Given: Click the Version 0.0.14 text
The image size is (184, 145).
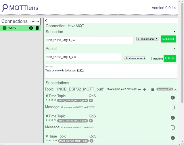Looking at the screenshot, I should [164, 8].
